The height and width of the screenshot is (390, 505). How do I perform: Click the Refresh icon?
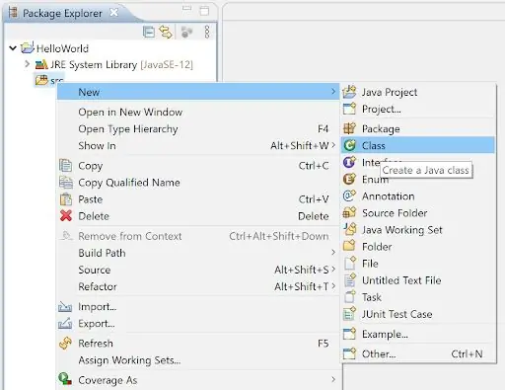(x=65, y=344)
